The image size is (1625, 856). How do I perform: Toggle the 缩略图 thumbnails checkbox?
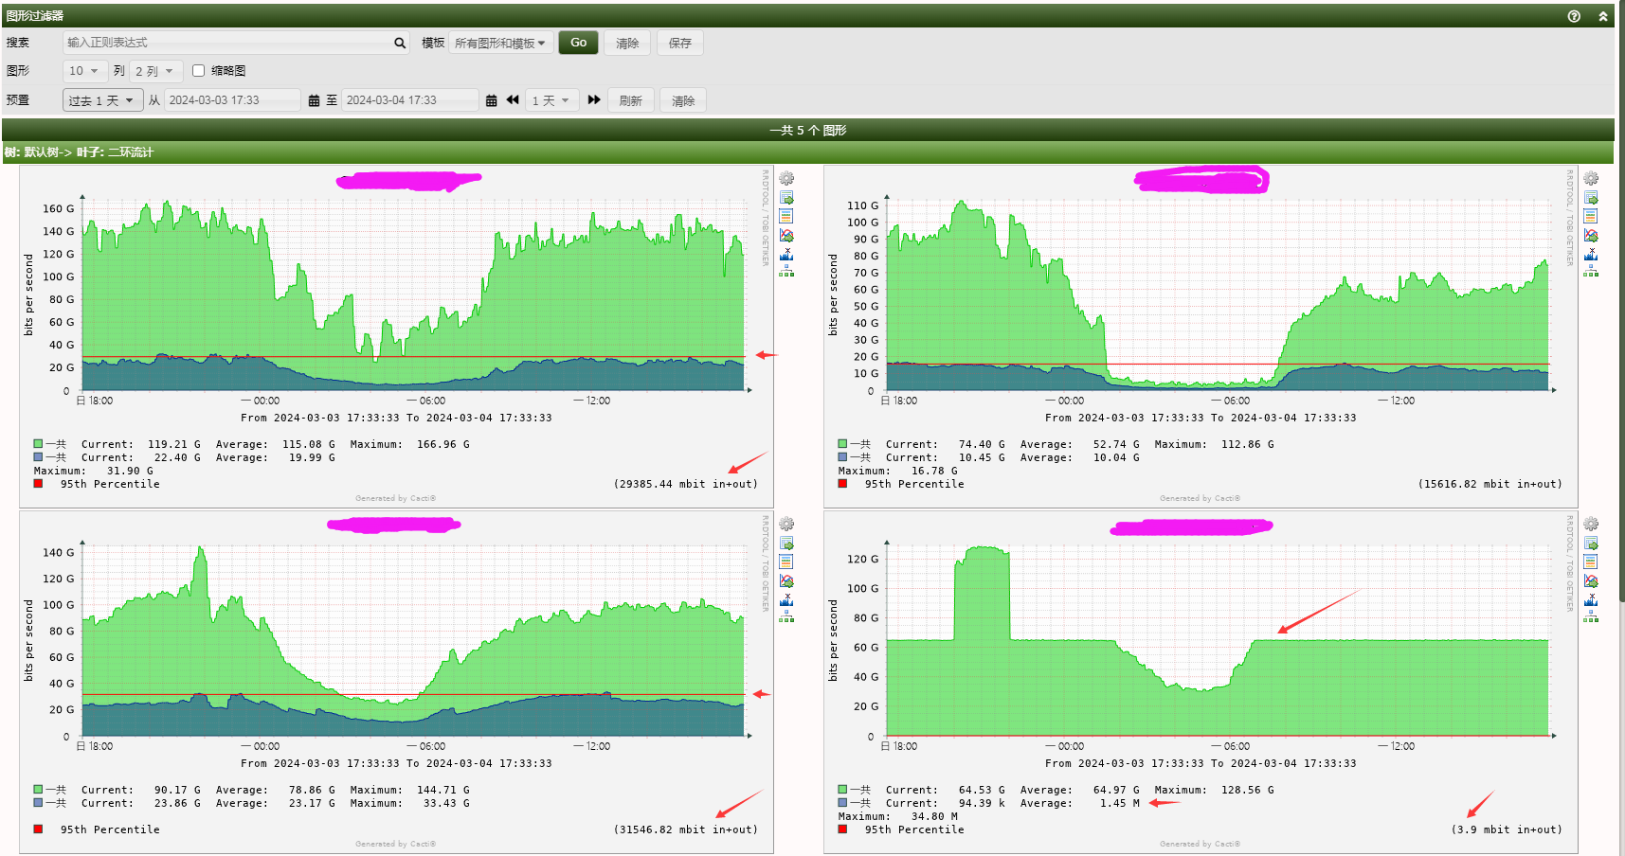[198, 70]
